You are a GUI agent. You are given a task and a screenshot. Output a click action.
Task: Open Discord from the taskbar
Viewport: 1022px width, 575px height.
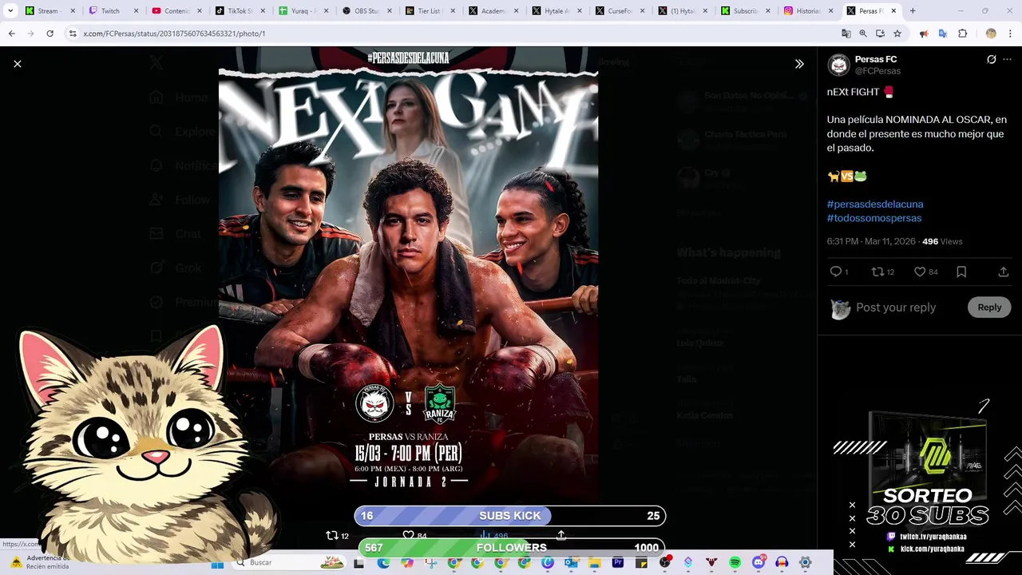pos(759,561)
